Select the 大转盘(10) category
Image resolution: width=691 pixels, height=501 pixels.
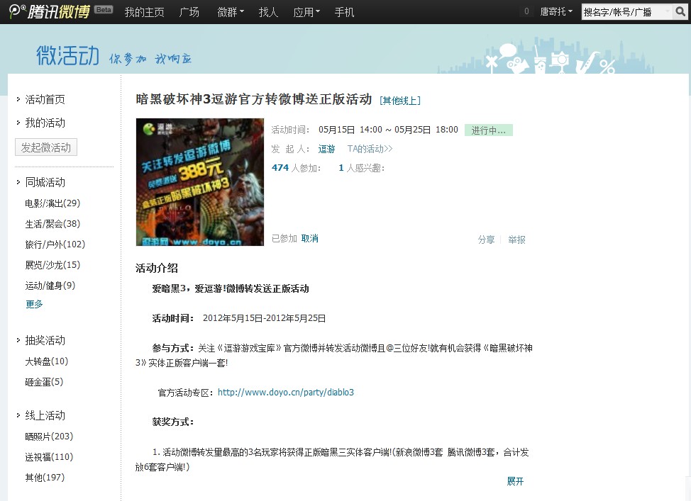click(x=47, y=361)
